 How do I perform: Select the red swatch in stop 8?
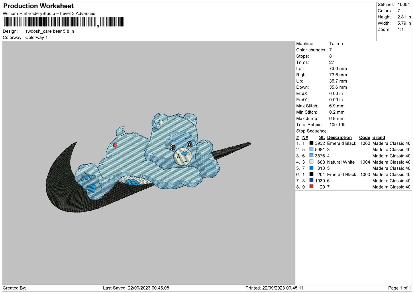(x=311, y=187)
